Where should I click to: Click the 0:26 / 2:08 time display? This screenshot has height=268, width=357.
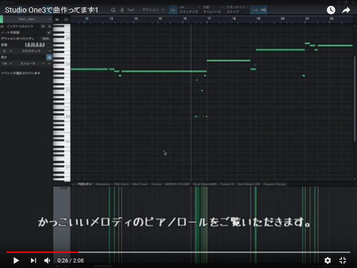click(x=71, y=261)
